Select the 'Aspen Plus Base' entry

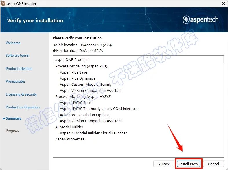point(73,72)
